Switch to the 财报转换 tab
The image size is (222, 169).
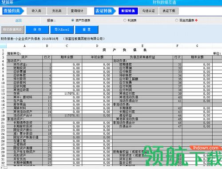[128, 11]
